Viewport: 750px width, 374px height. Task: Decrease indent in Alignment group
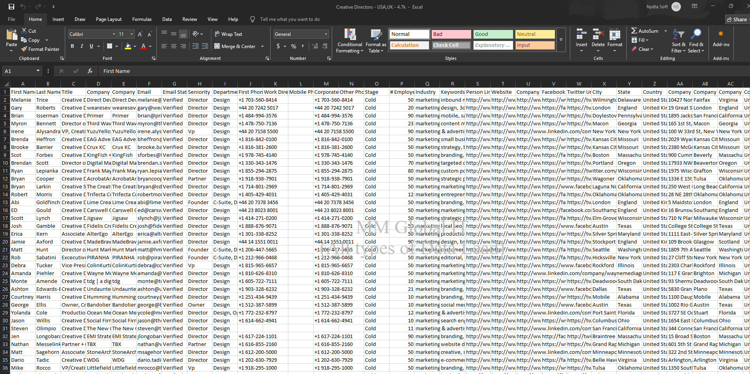195,46
